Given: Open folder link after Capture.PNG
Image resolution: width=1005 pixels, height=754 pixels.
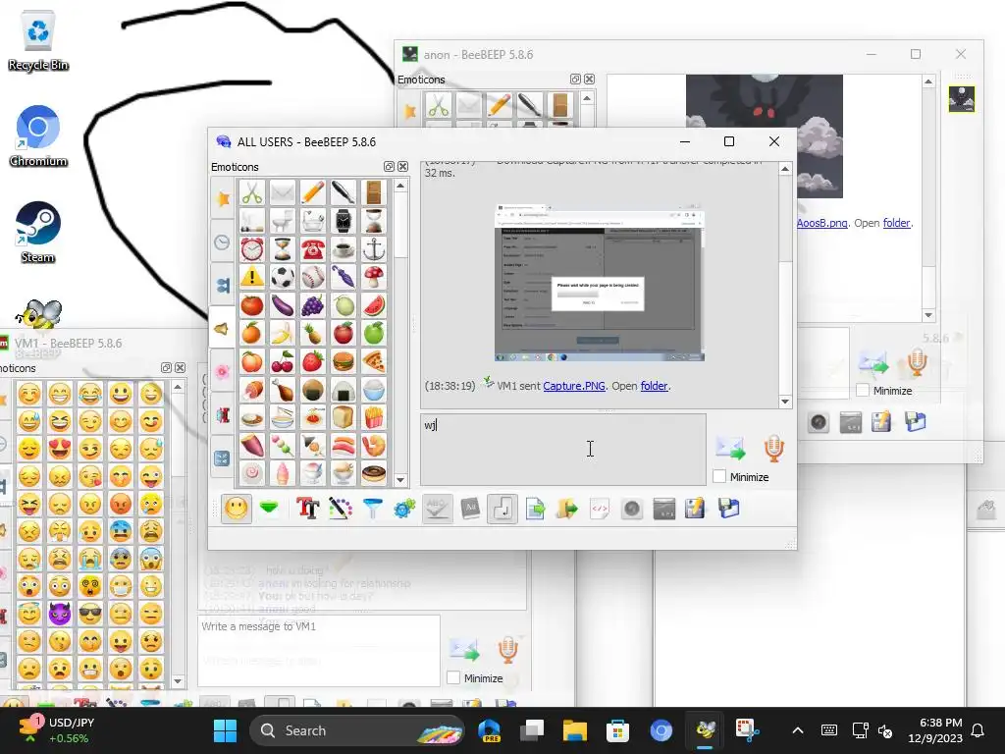Looking at the screenshot, I should point(654,386).
